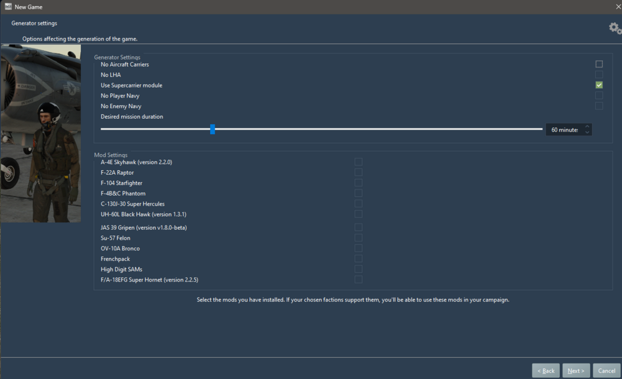Click the mission duration slider track right side
This screenshot has height=379, width=622.
point(378,129)
